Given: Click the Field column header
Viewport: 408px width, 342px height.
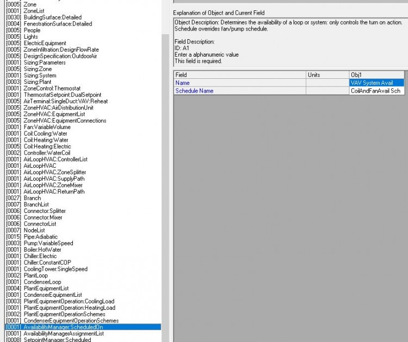Looking at the screenshot, I should pos(239,75).
